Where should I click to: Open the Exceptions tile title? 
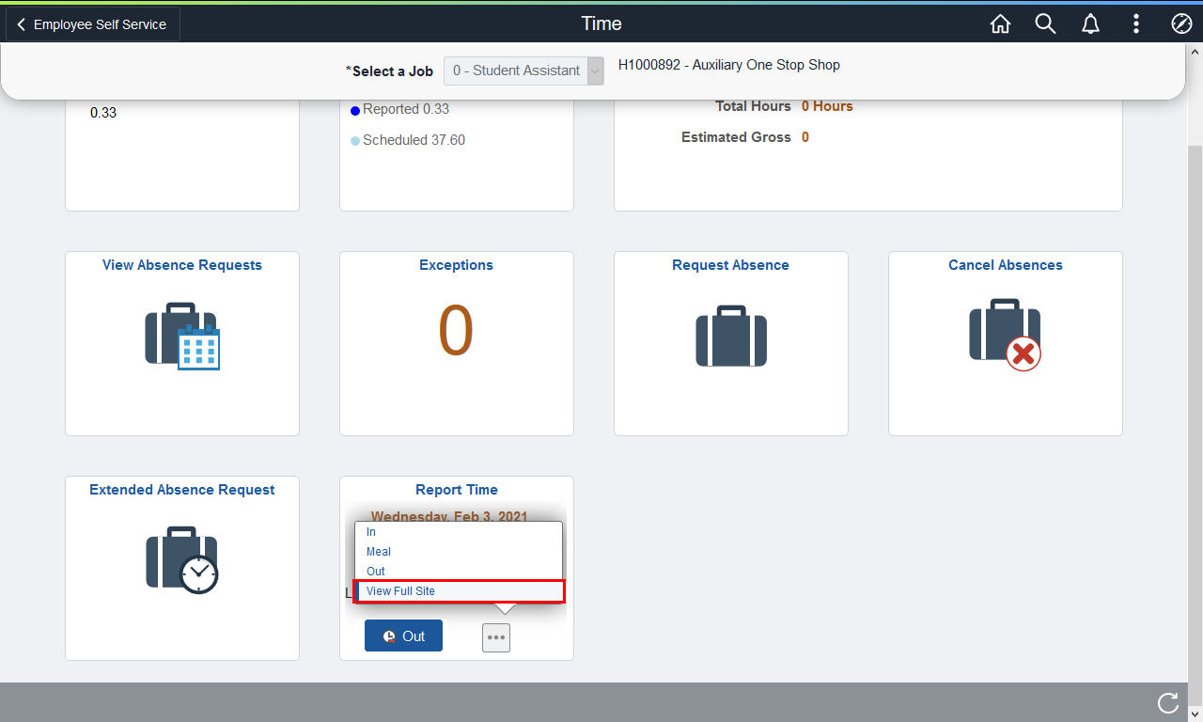point(456,265)
